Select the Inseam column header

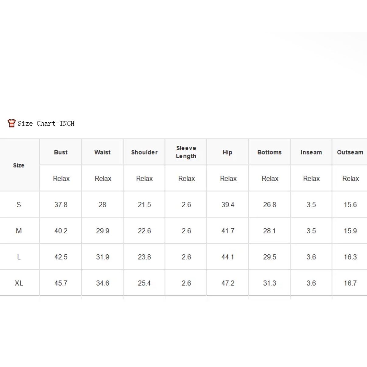pos(311,152)
